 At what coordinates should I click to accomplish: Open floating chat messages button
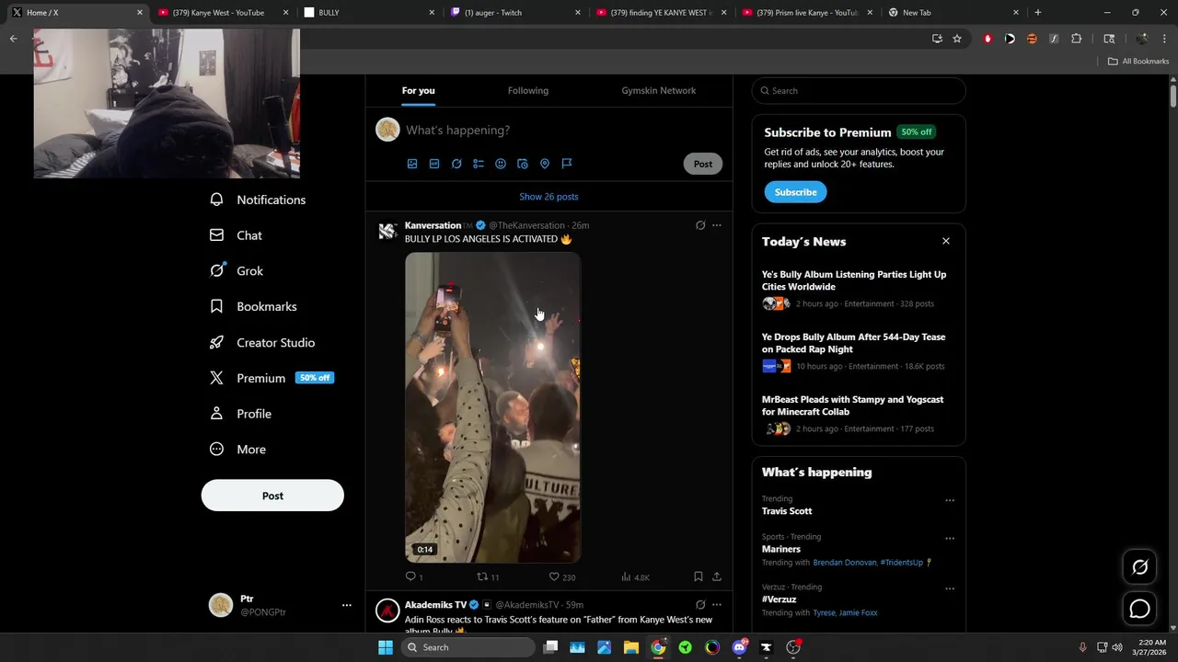pos(1139,609)
